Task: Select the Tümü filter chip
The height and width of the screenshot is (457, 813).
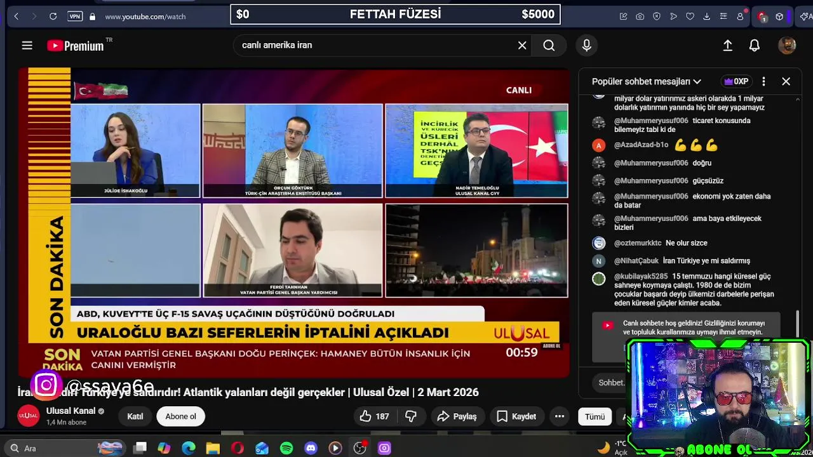Action: 595,416
